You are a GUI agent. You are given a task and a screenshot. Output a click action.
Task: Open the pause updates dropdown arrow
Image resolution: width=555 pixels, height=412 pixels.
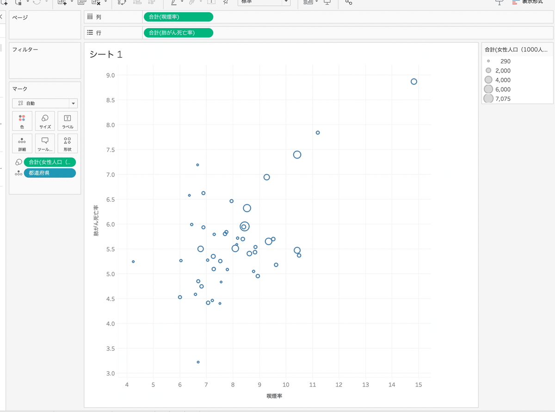[28, 2]
